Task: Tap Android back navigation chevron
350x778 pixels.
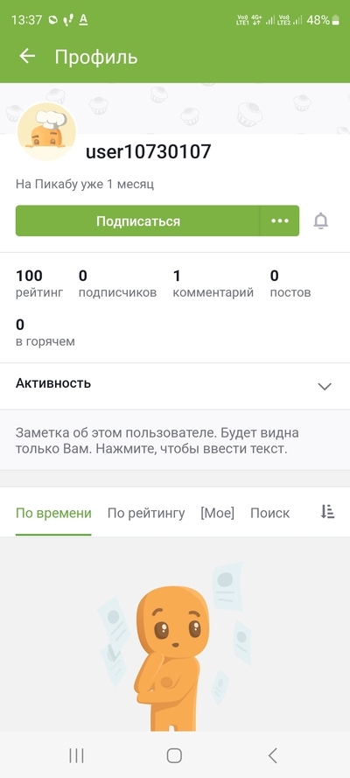Action: tap(272, 755)
